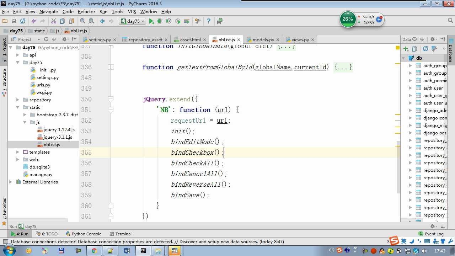The width and height of the screenshot is (455, 256).
Task: Click the Paste clipboard icon
Action: tap(71, 21)
